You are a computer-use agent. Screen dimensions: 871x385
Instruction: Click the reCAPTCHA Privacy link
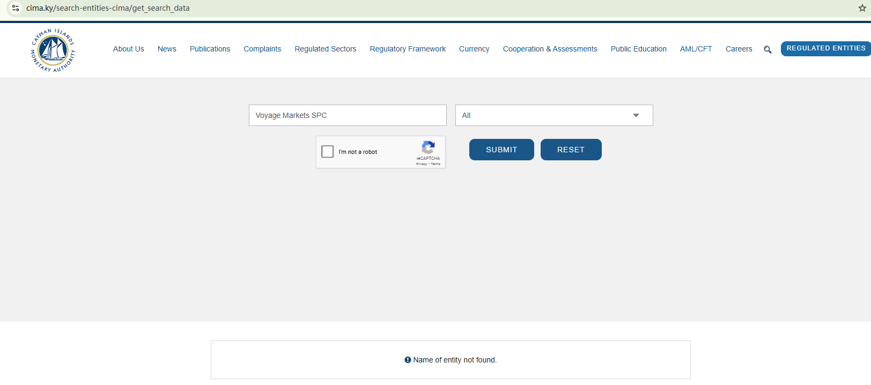pyautogui.click(x=422, y=164)
